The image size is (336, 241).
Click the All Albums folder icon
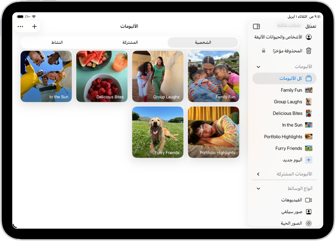click(x=309, y=78)
